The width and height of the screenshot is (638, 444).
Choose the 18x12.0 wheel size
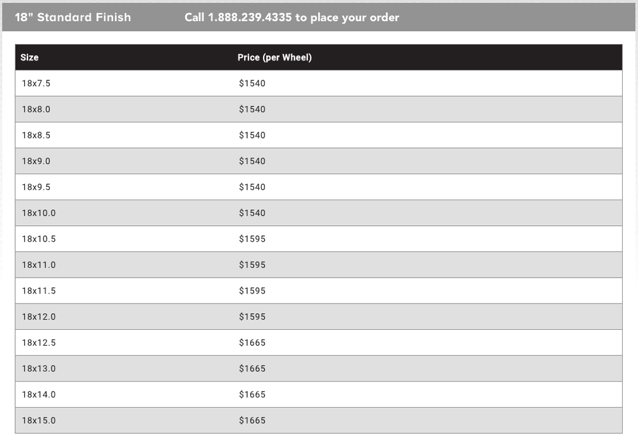(x=38, y=317)
